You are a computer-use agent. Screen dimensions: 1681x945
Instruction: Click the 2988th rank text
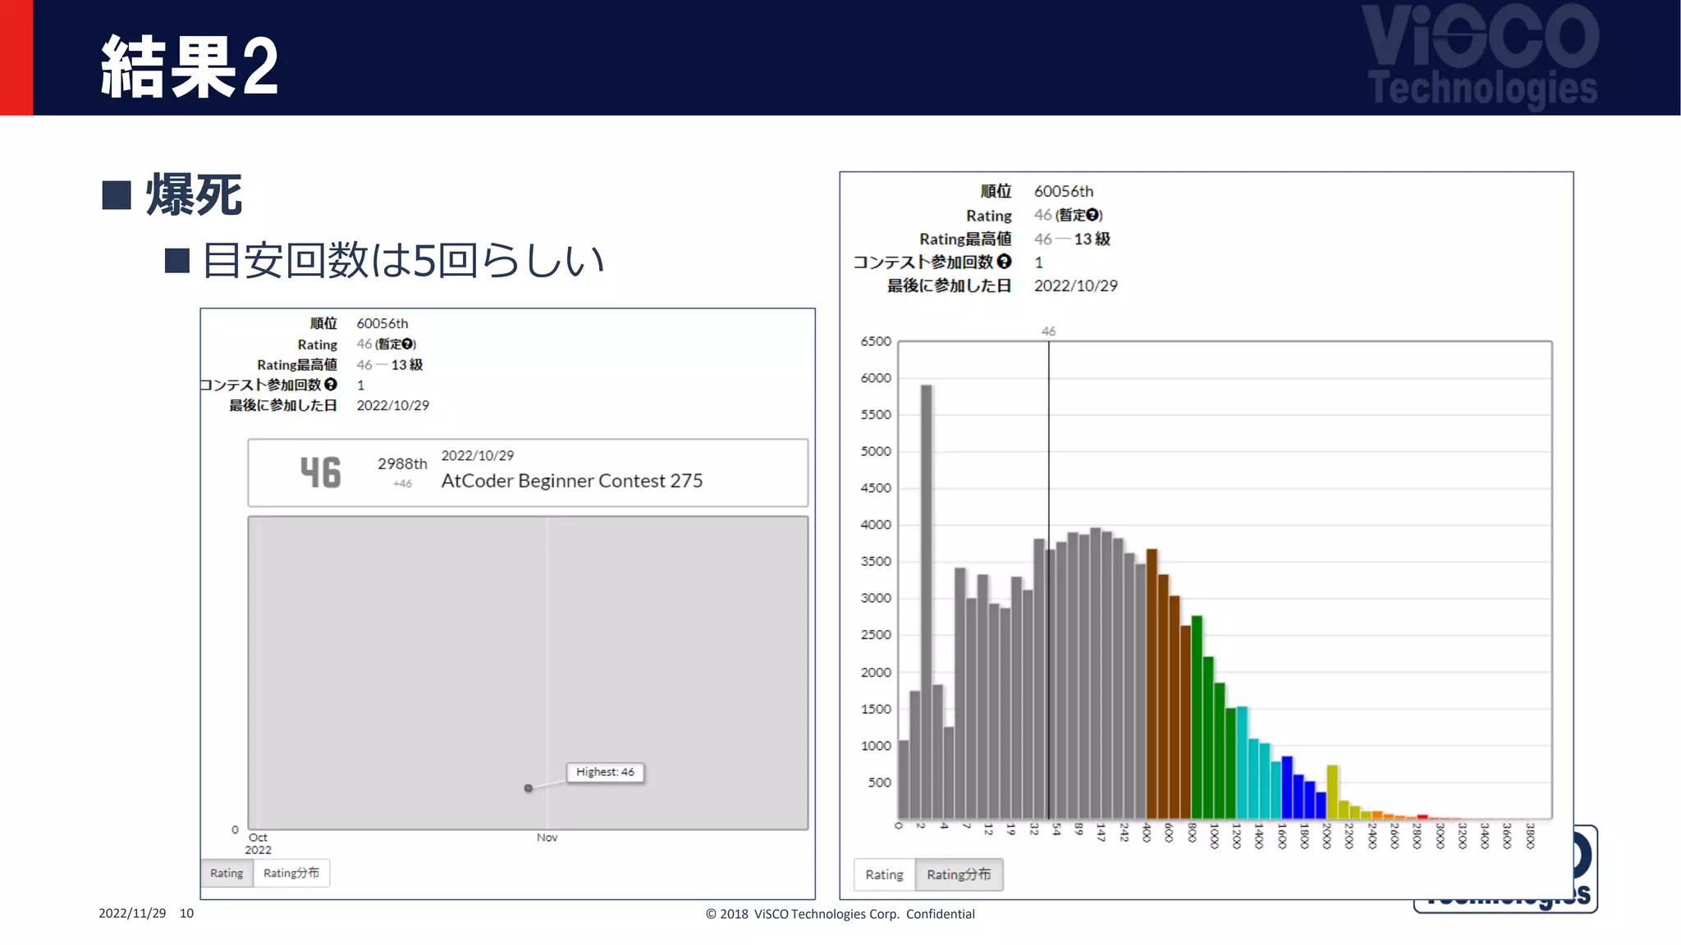[402, 463]
